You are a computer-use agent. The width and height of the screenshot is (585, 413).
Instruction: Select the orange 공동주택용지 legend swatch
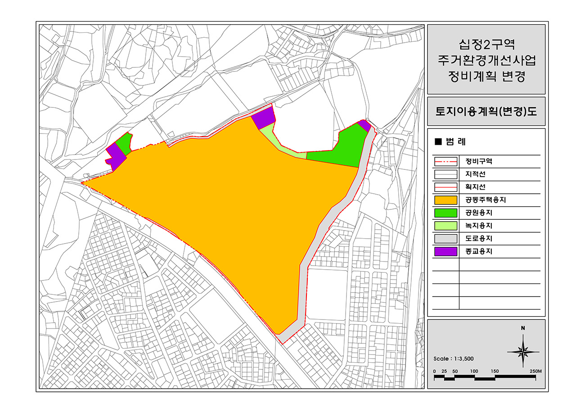(445, 200)
